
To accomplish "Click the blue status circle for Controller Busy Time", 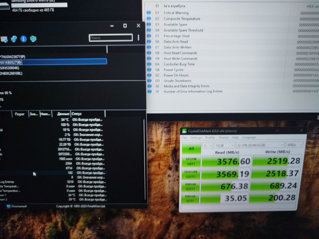I will tap(149, 64).
